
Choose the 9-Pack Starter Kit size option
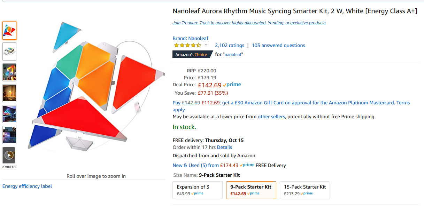click(251, 190)
